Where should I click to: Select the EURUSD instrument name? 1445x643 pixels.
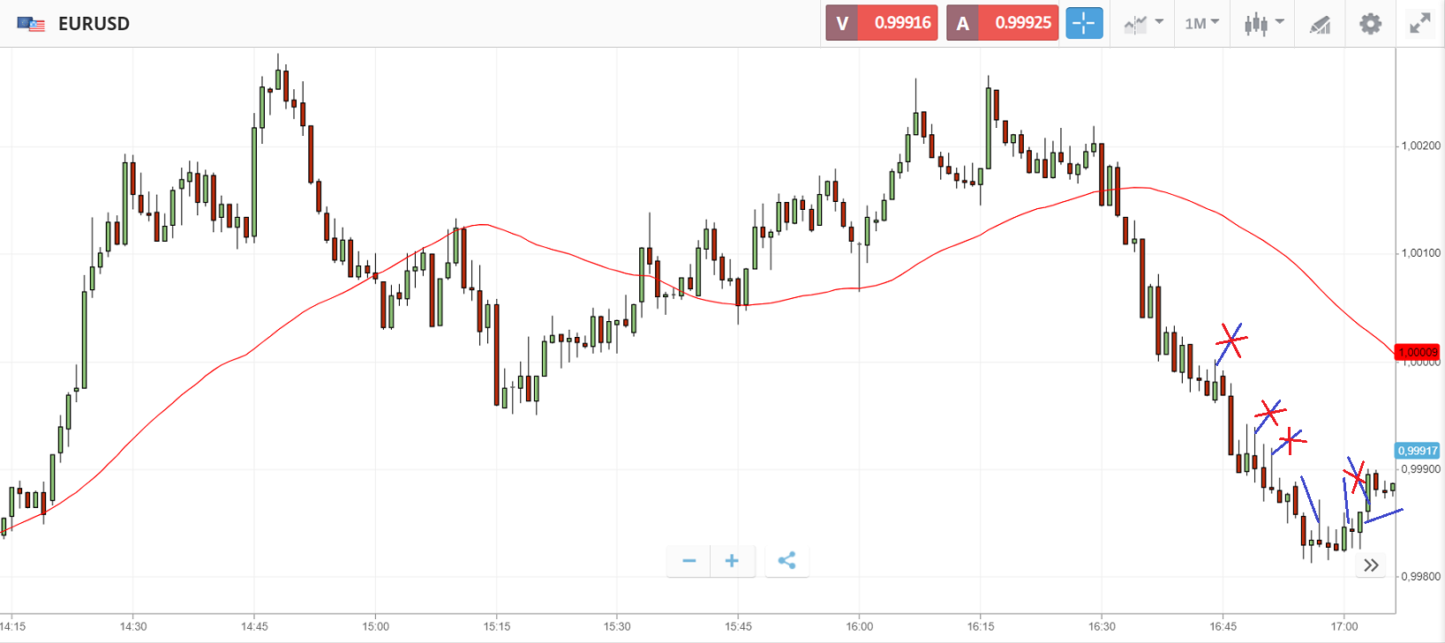coord(94,24)
